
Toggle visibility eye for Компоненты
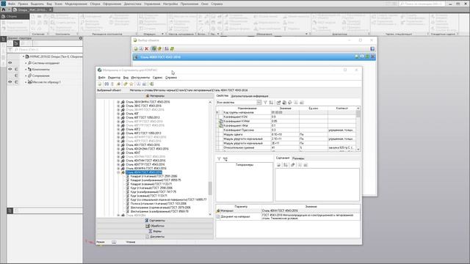[10, 69]
